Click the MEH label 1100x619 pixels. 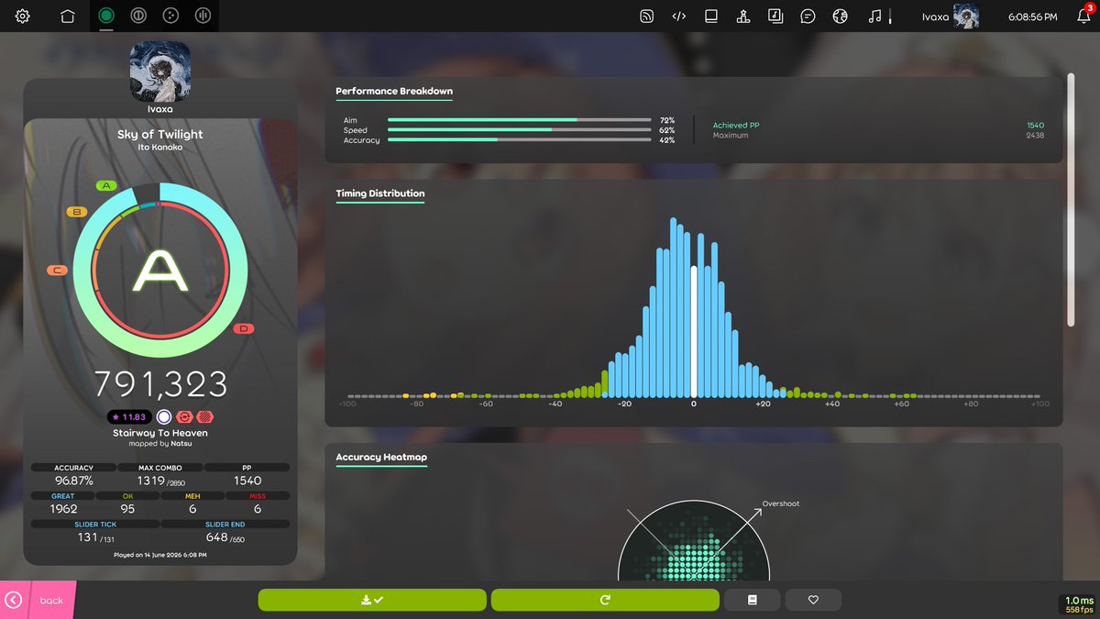click(x=192, y=496)
